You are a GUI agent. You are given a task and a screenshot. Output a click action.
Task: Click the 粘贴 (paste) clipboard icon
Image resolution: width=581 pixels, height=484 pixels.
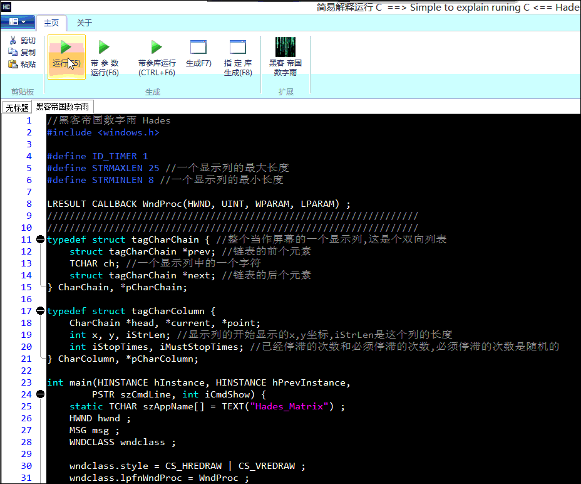[13, 64]
